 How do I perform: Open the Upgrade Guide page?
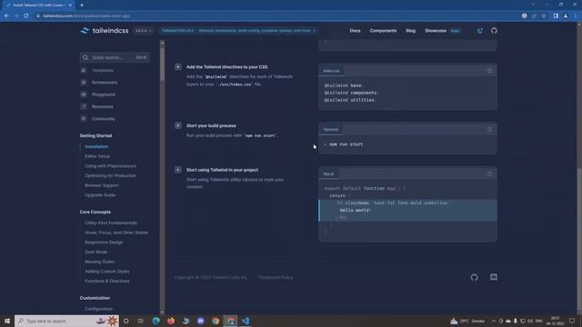click(x=100, y=194)
